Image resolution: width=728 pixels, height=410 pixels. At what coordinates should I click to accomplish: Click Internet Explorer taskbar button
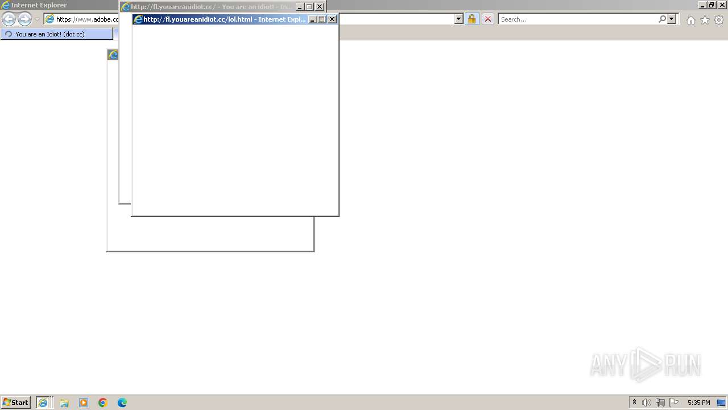(x=44, y=403)
